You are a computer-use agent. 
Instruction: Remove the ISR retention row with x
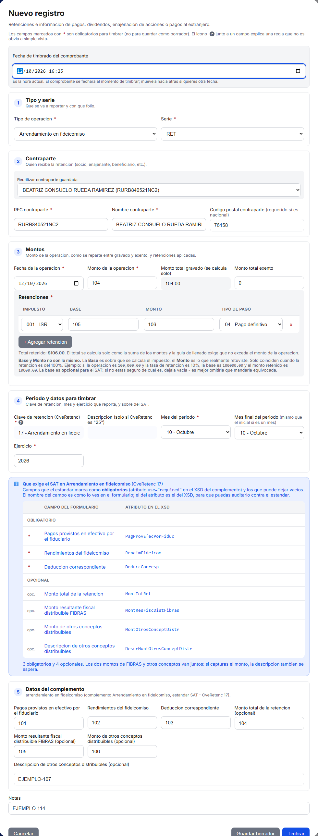291,325
